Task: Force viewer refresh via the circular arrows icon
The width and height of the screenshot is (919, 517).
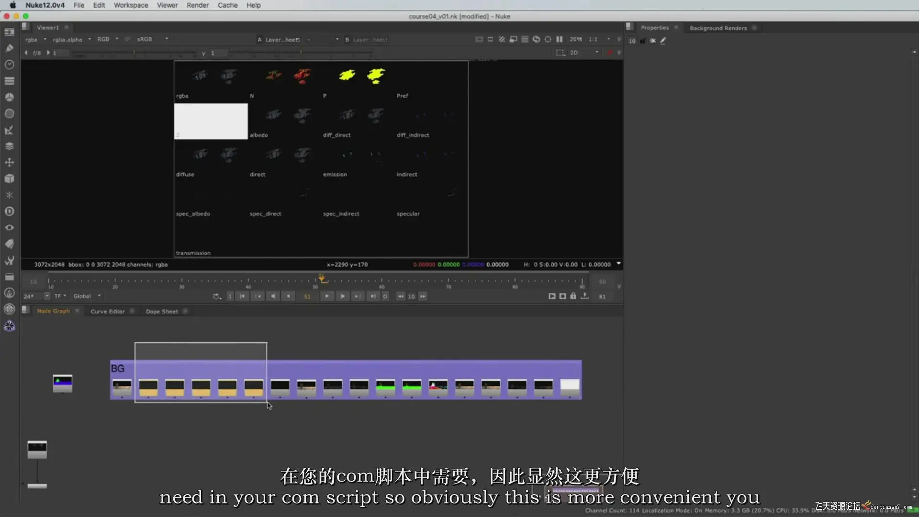Action: click(536, 39)
